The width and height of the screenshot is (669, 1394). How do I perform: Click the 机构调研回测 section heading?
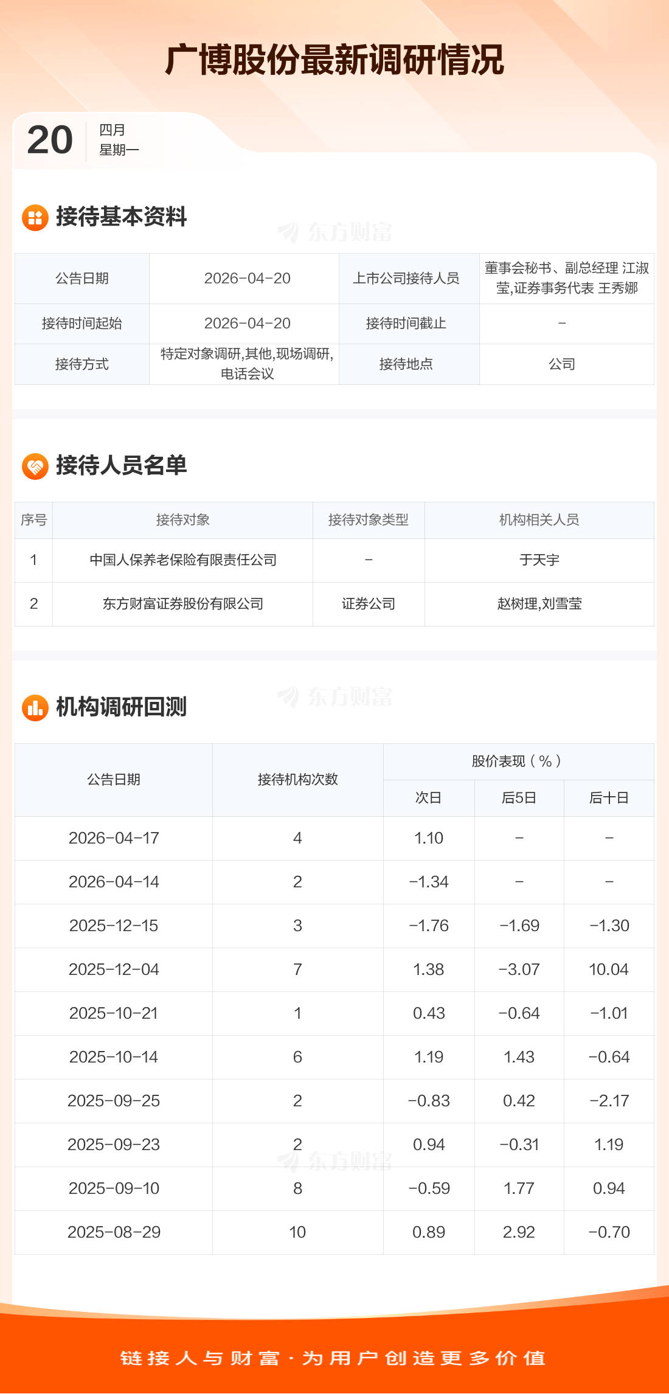pos(122,707)
